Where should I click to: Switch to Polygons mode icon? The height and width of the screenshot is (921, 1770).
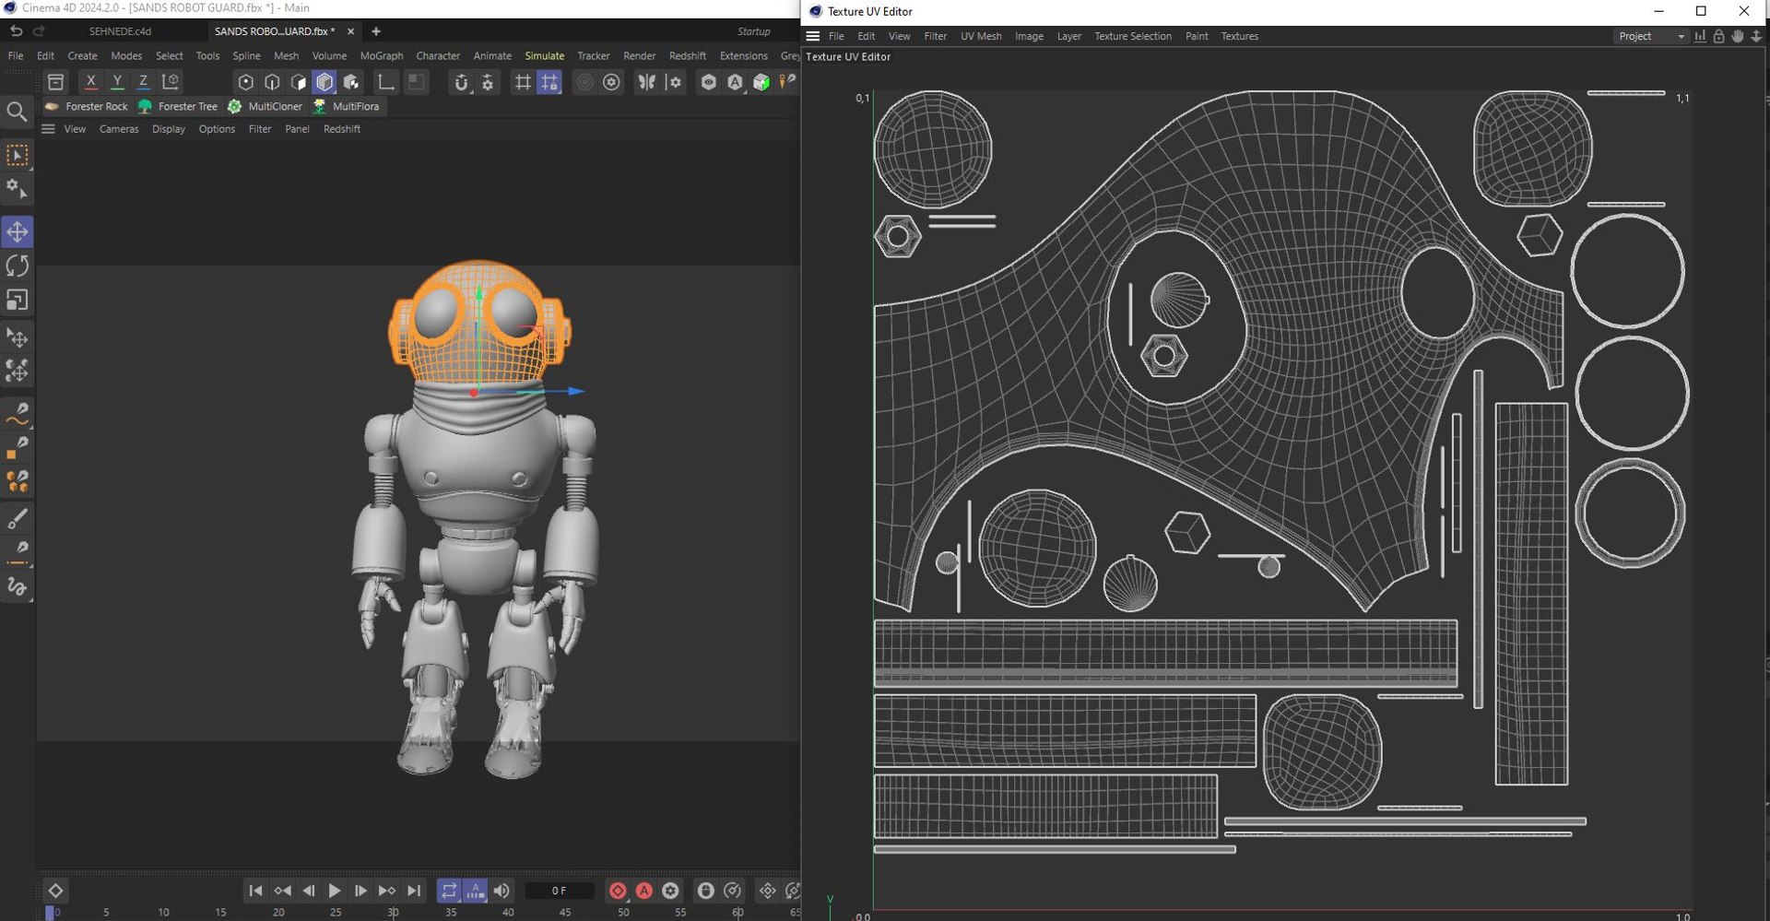coord(298,82)
